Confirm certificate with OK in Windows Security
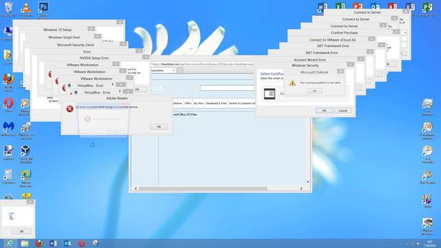Screen dimensions: 441x248 (x=324, y=110)
